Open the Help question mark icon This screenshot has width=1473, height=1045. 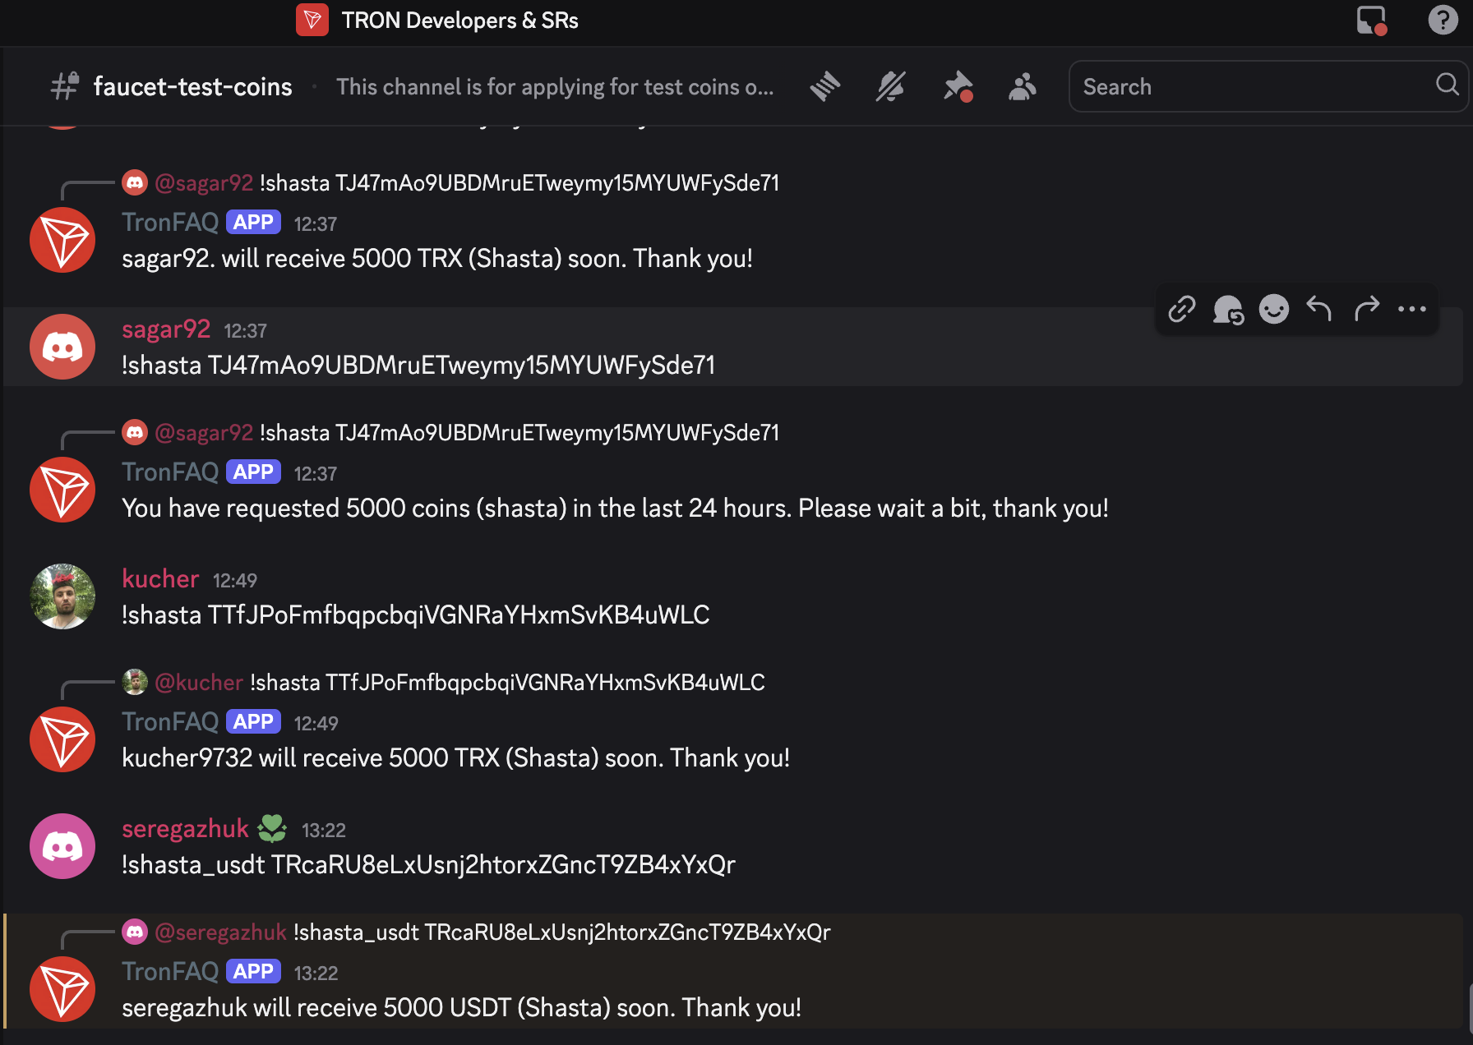[x=1443, y=20]
